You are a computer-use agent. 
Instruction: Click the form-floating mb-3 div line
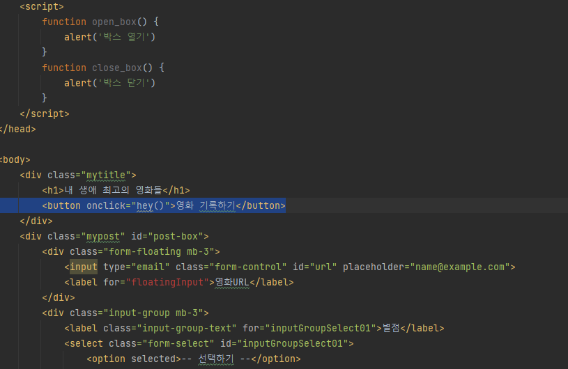click(x=131, y=252)
